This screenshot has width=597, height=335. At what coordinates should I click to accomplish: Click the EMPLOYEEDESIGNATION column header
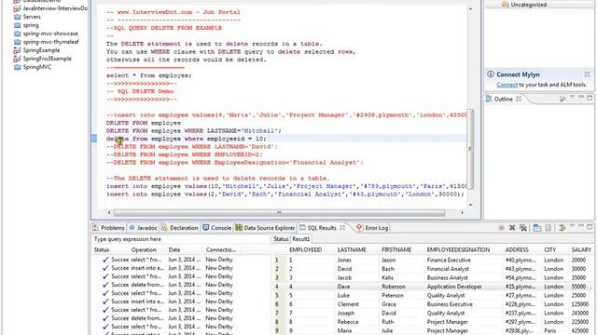click(458, 249)
